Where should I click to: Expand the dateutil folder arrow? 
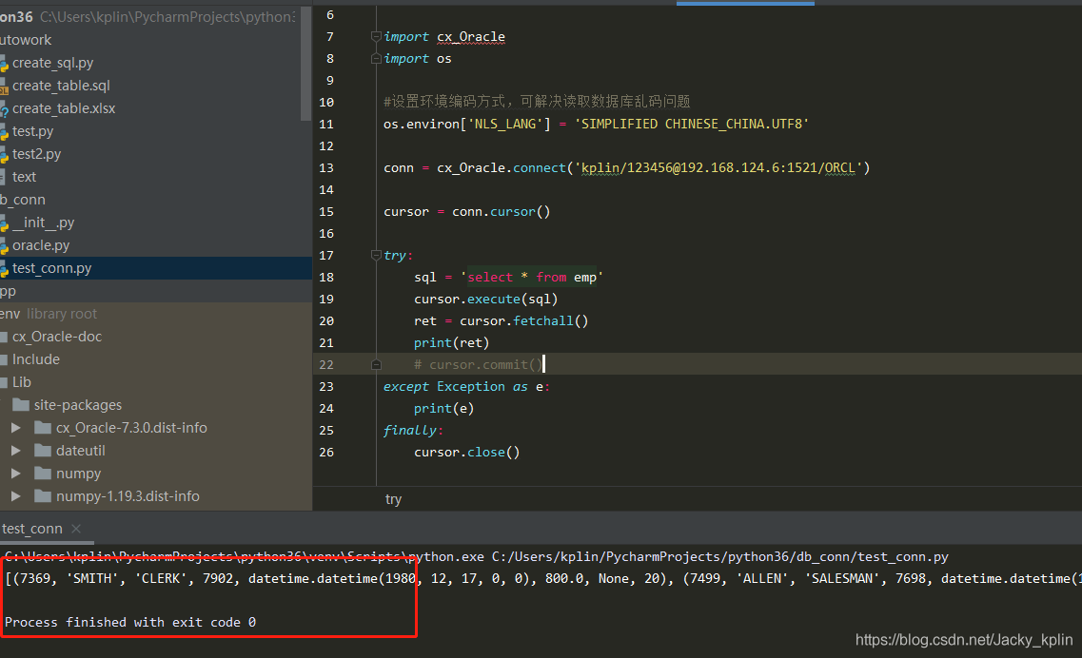(x=15, y=451)
